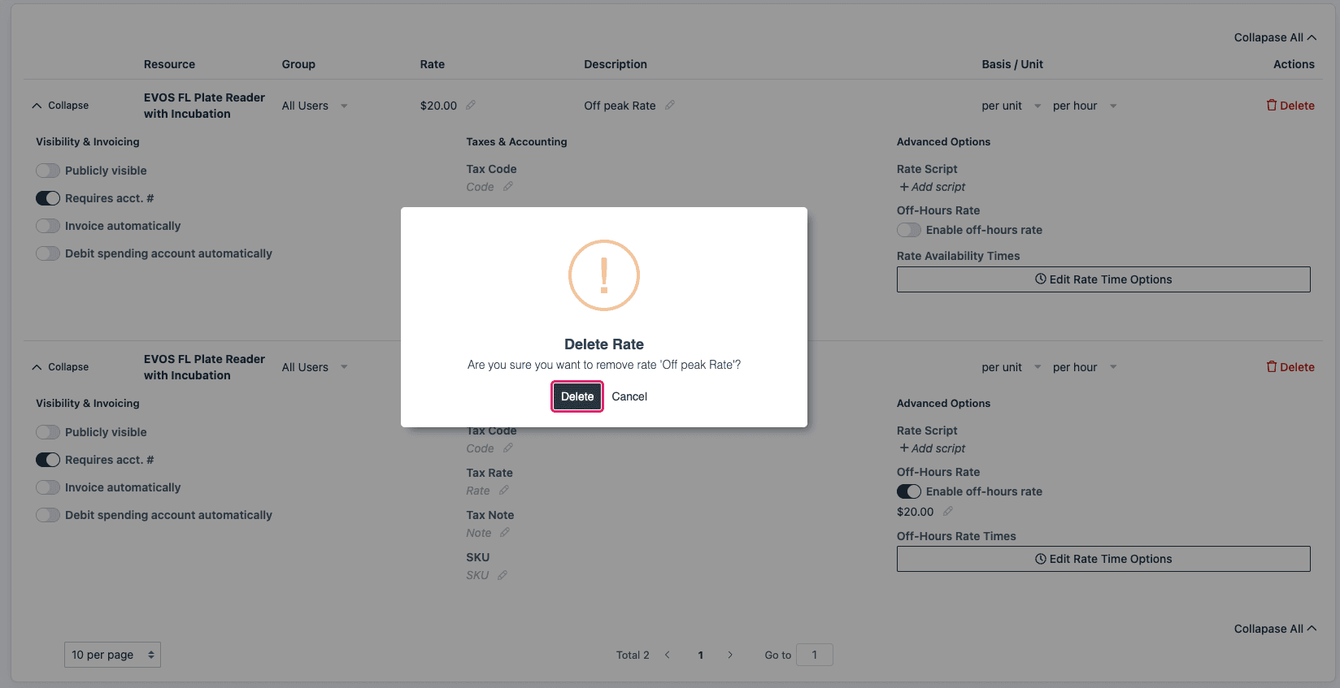Screen dimensions: 1340x688
Task: Click the red trash Delete for first rate
Action: coord(1290,106)
